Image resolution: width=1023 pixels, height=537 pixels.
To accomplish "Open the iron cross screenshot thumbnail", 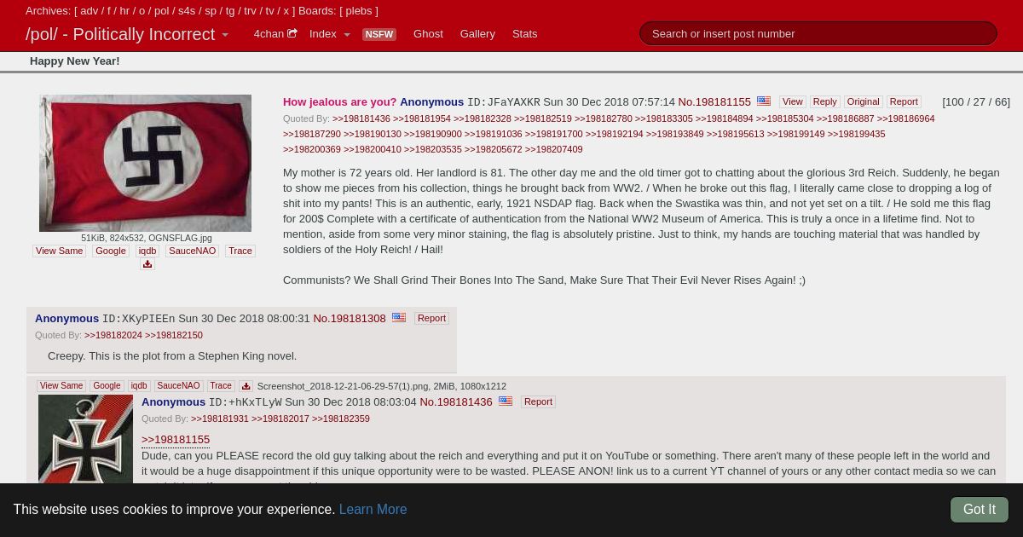I will tap(85, 439).
